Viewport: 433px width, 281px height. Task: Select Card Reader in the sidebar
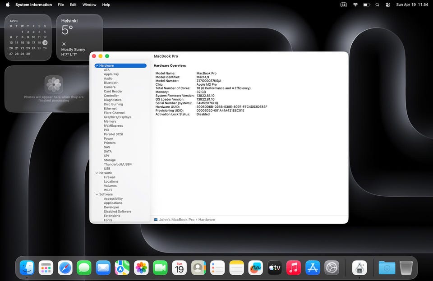[113, 92]
